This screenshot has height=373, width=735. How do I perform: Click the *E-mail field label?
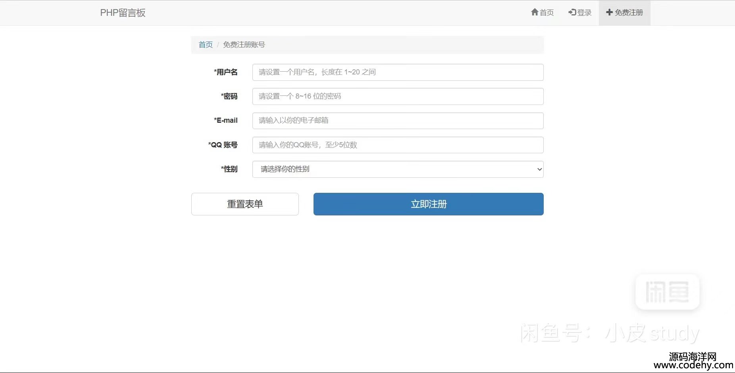[x=226, y=120]
